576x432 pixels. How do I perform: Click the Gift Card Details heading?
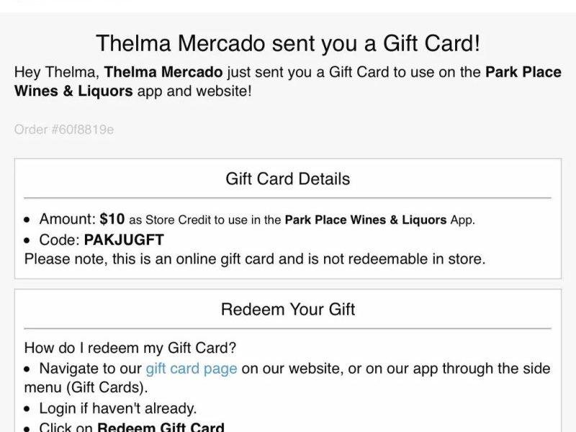coord(287,179)
